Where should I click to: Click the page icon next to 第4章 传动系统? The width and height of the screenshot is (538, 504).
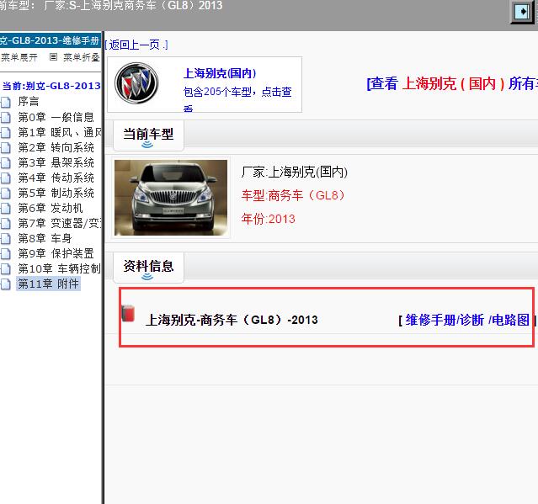(6, 178)
